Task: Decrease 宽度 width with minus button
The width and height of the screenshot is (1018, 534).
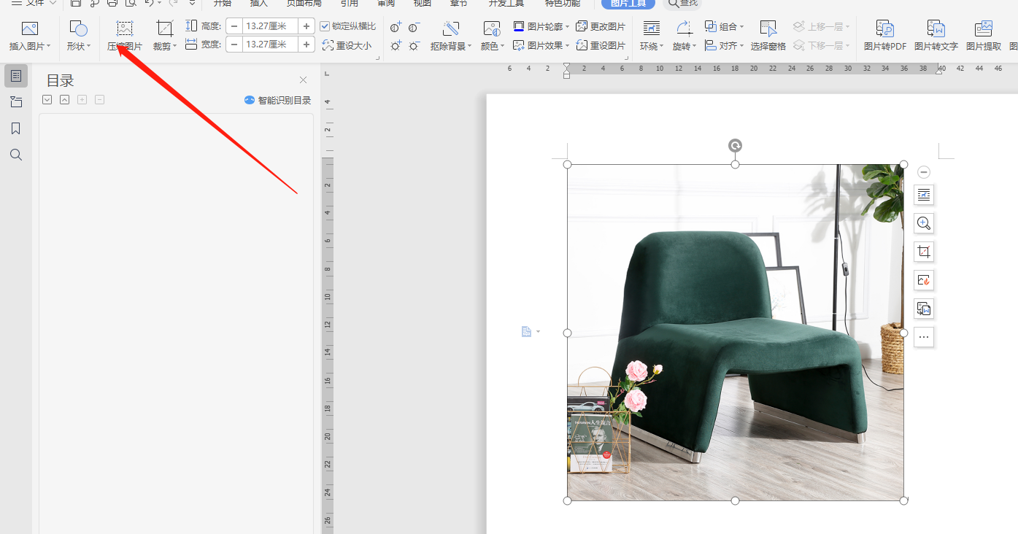Action: click(234, 45)
